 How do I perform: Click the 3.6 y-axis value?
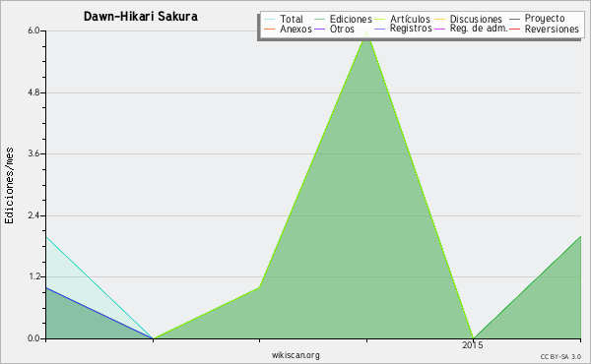(x=33, y=153)
